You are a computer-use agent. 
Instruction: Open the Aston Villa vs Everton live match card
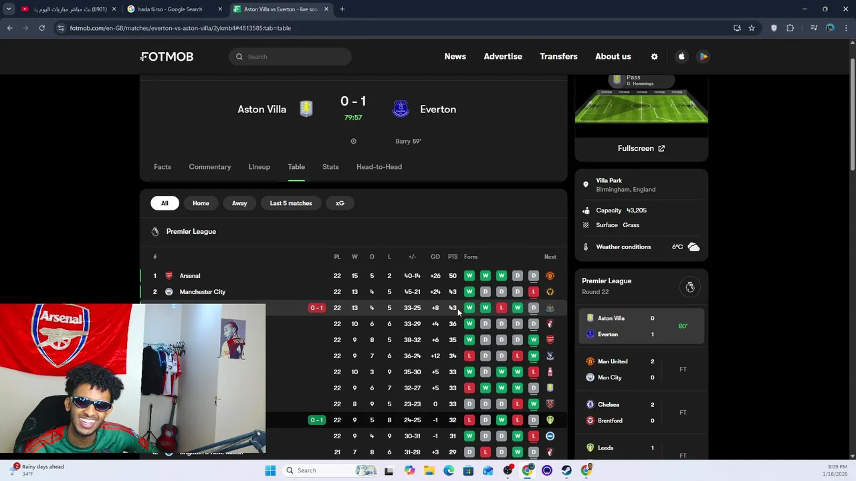pyautogui.click(x=642, y=326)
